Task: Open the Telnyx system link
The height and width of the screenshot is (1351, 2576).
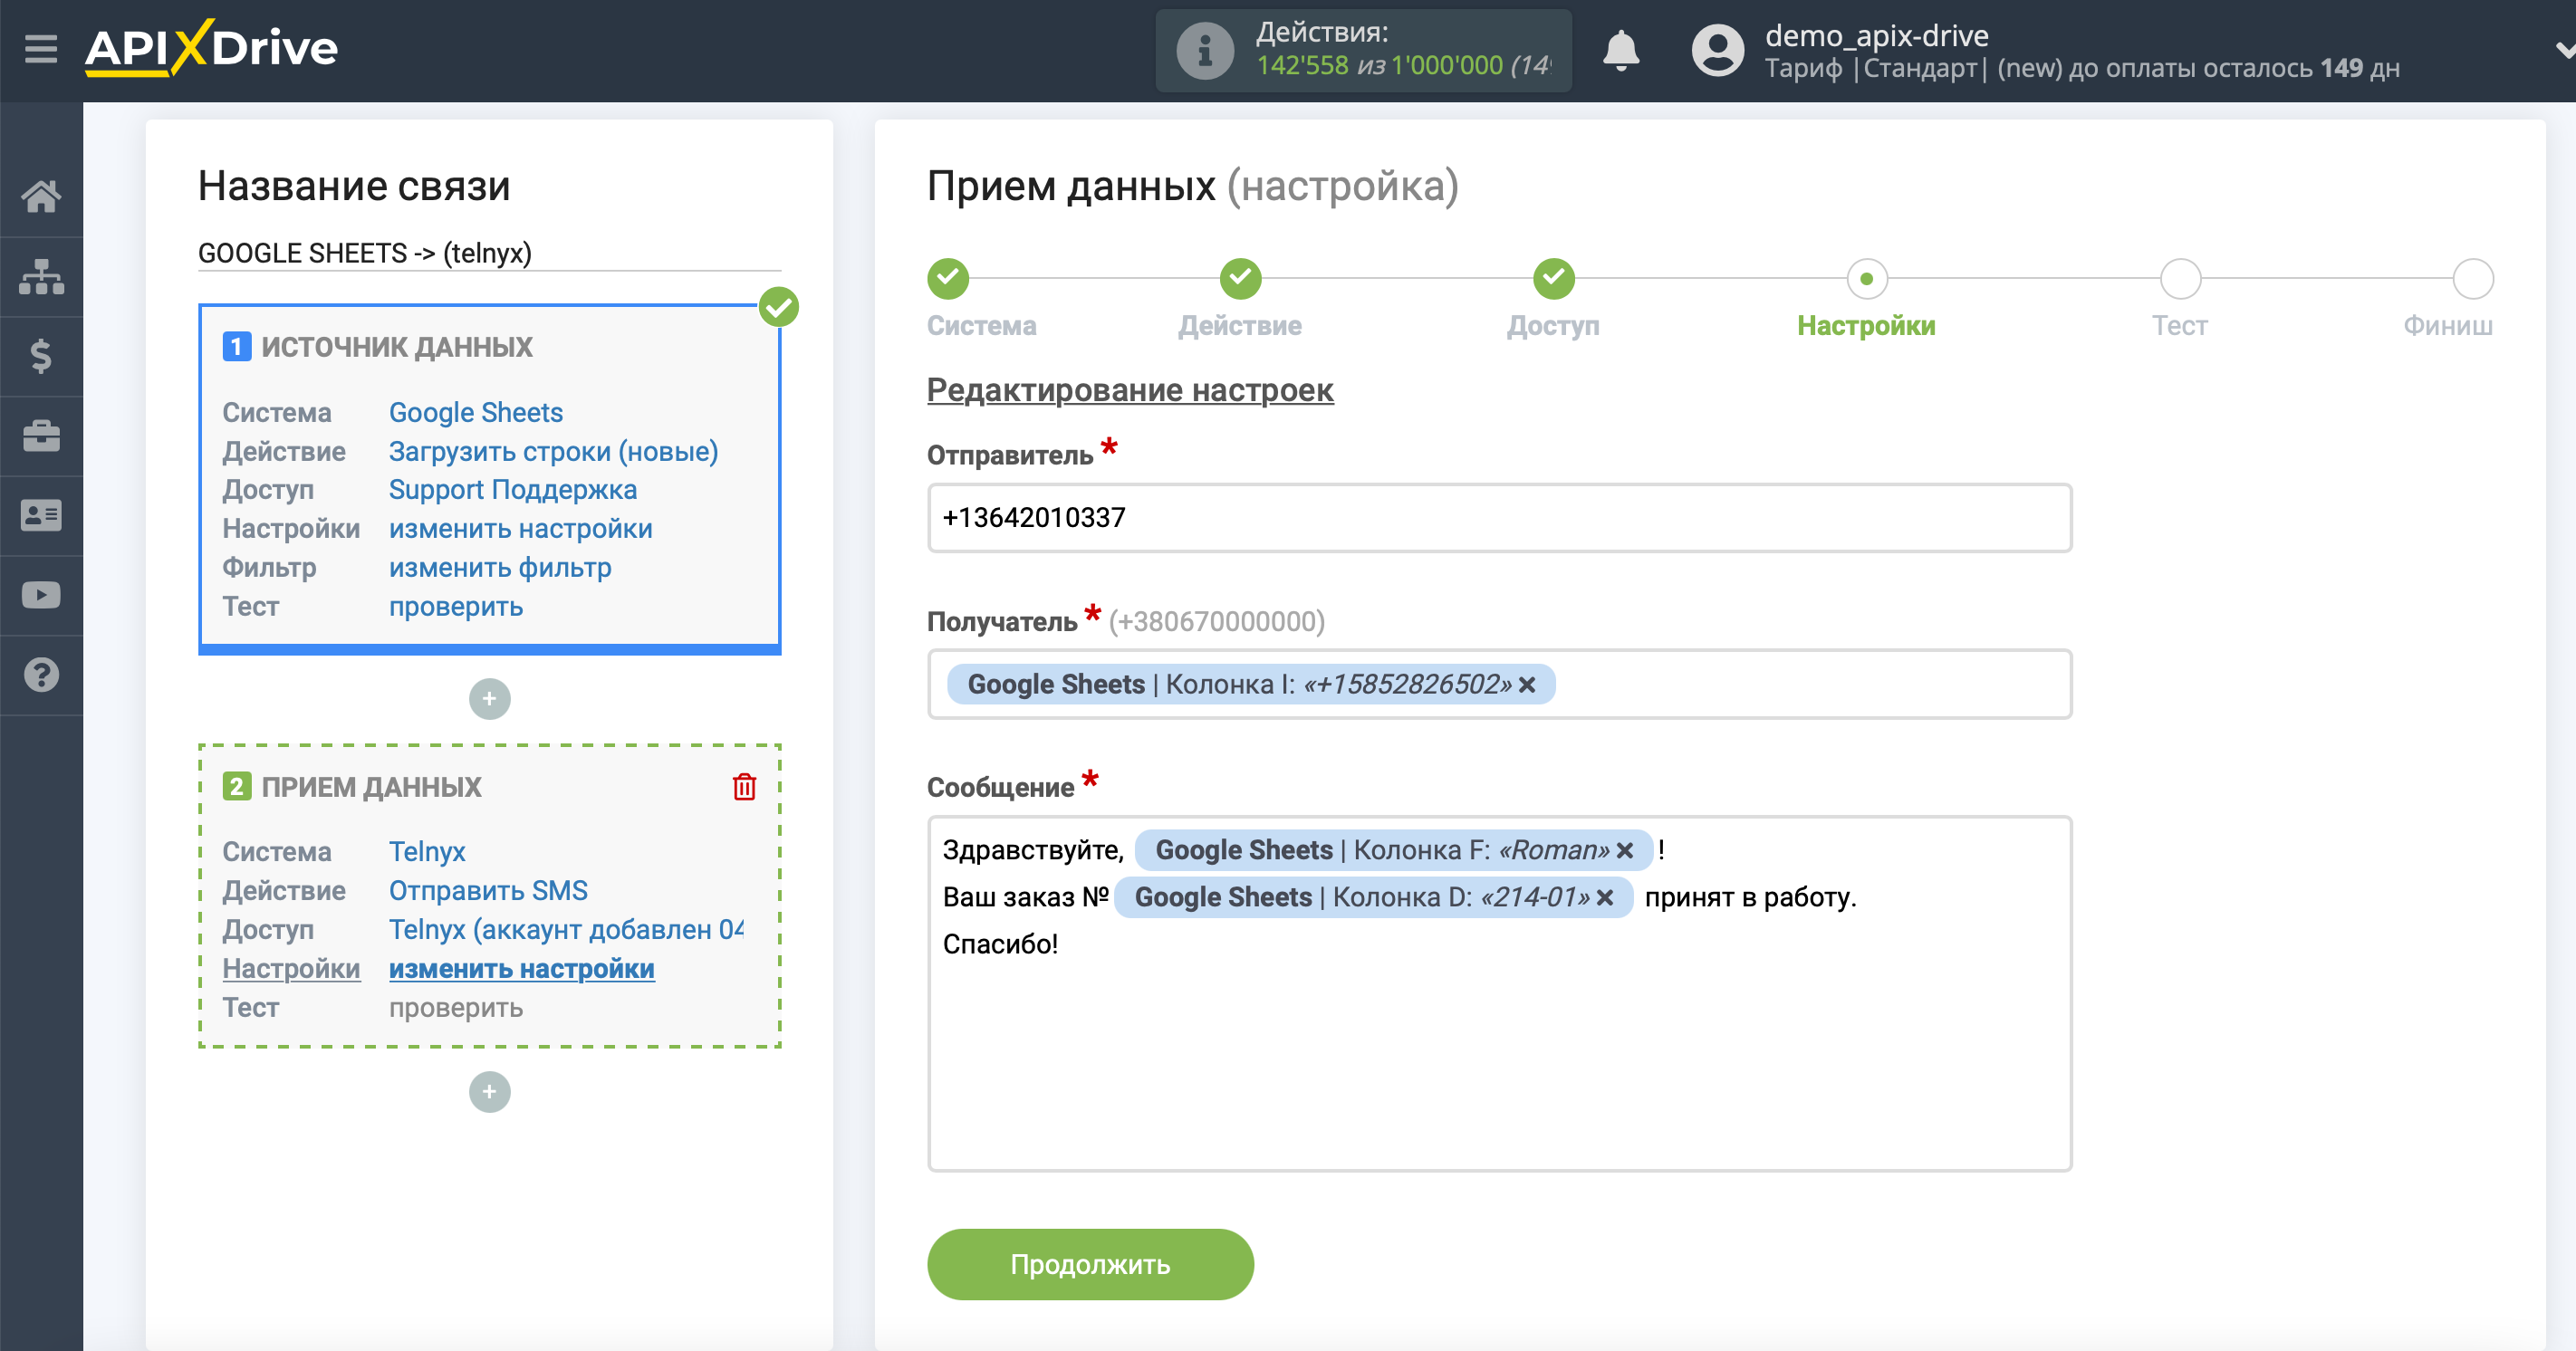Action: tap(427, 851)
